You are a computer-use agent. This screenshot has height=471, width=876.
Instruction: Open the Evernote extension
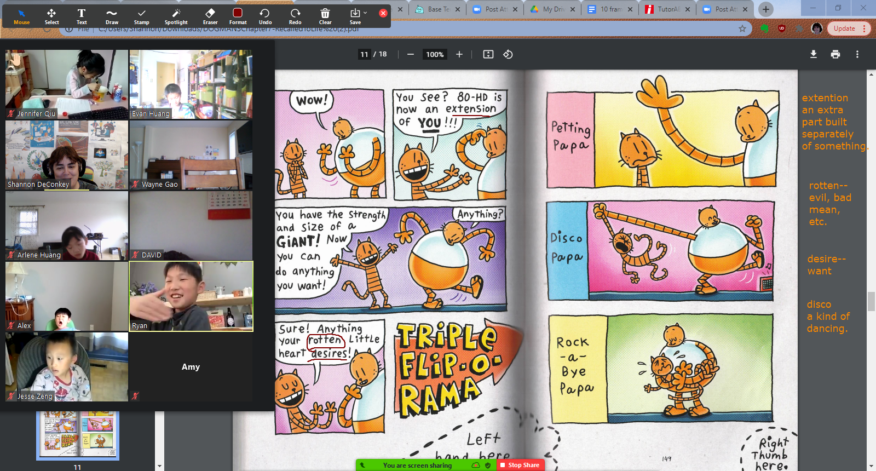pos(765,28)
